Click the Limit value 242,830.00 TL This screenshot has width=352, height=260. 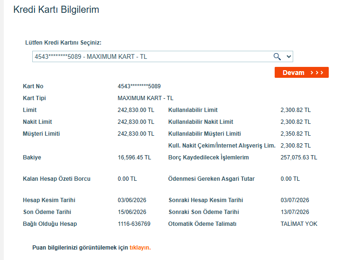(136, 110)
